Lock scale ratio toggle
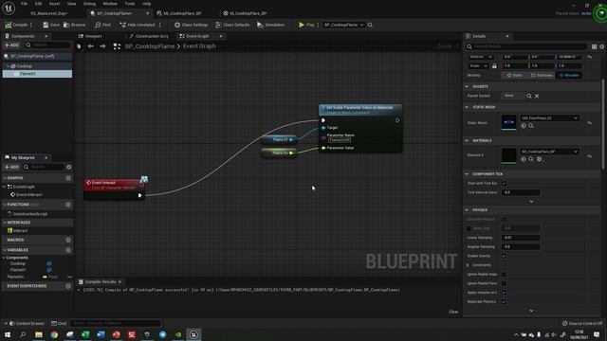Viewport: 607px width, 341px height. pyautogui.click(x=494, y=66)
